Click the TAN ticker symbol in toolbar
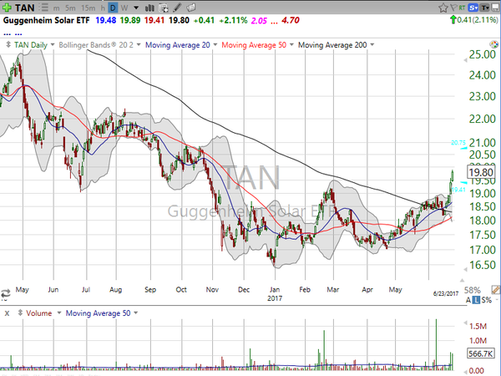The height and width of the screenshot is (376, 501). tap(24, 8)
